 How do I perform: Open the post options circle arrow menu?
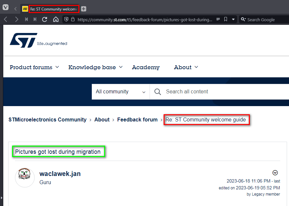point(275,173)
